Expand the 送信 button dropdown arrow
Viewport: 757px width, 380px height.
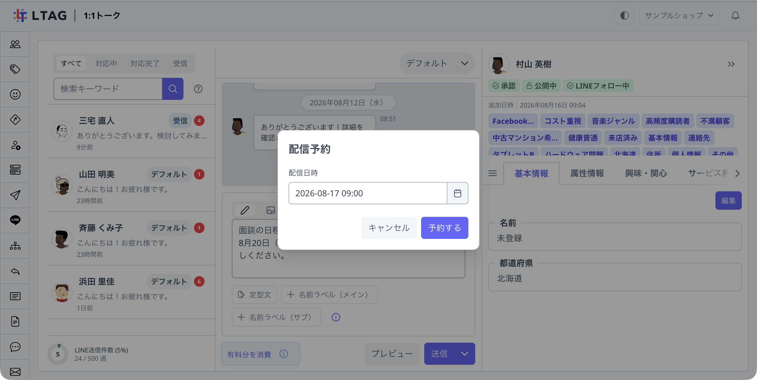click(465, 353)
